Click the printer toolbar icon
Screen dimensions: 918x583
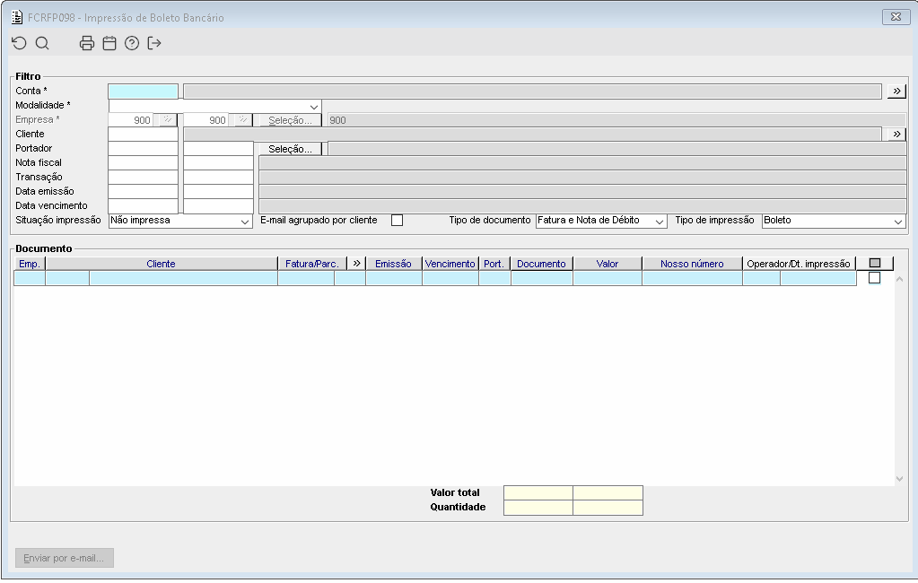pyautogui.click(x=87, y=43)
